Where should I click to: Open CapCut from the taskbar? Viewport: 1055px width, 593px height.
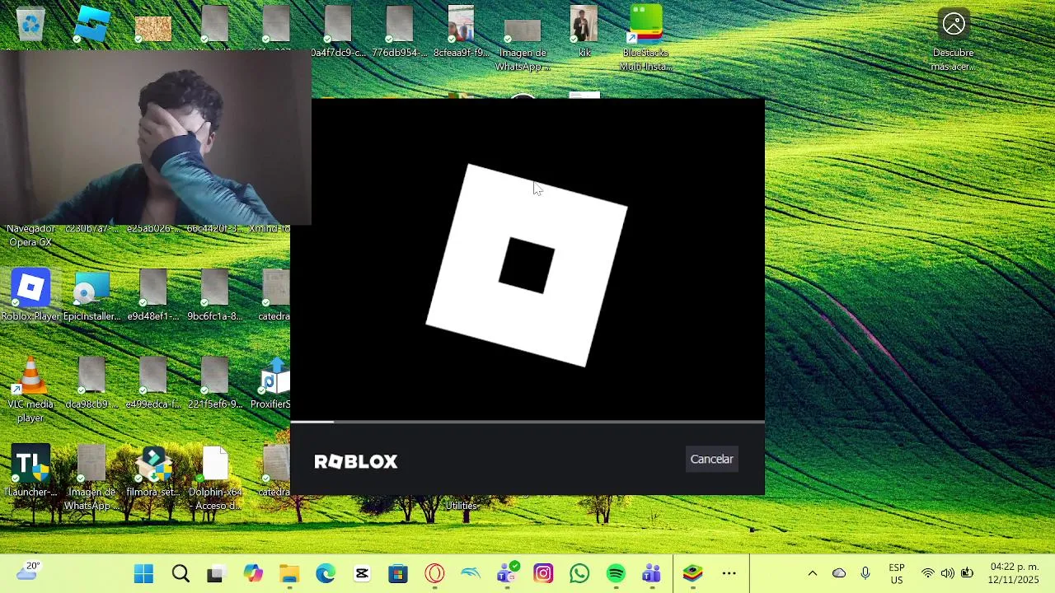pos(362,573)
